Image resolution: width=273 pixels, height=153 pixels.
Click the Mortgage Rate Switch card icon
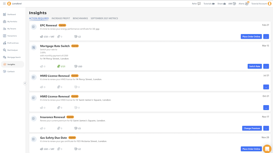coord(34,47)
